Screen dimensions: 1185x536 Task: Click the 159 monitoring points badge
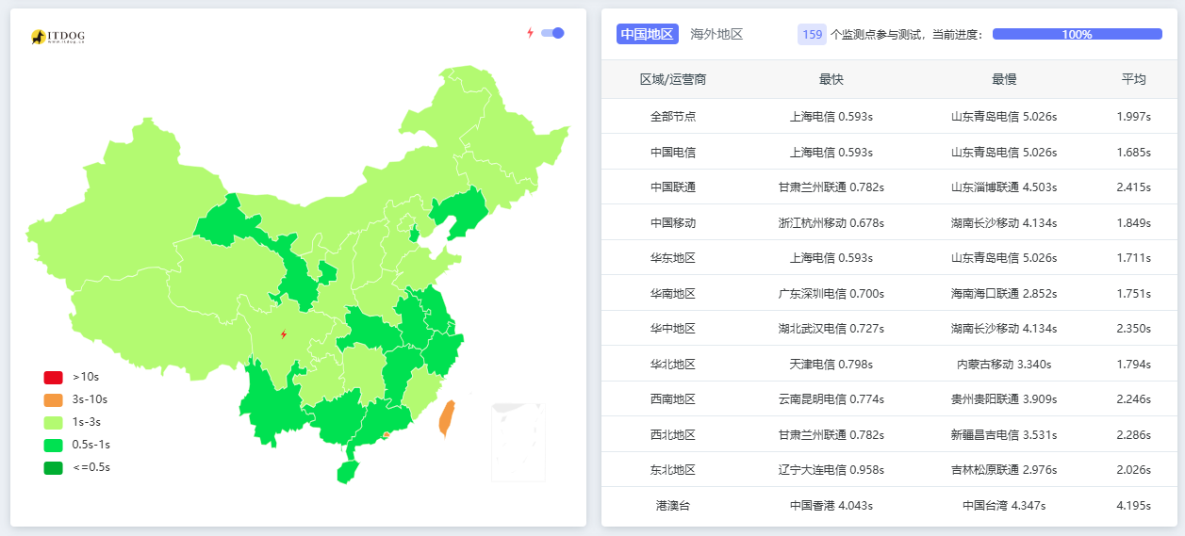coord(812,34)
